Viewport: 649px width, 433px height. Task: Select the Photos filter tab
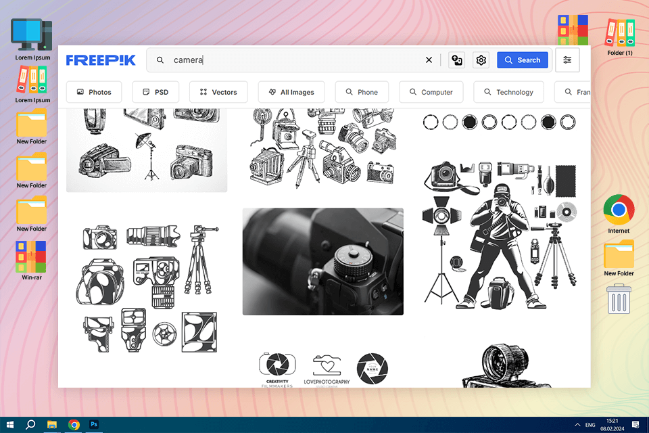94,92
